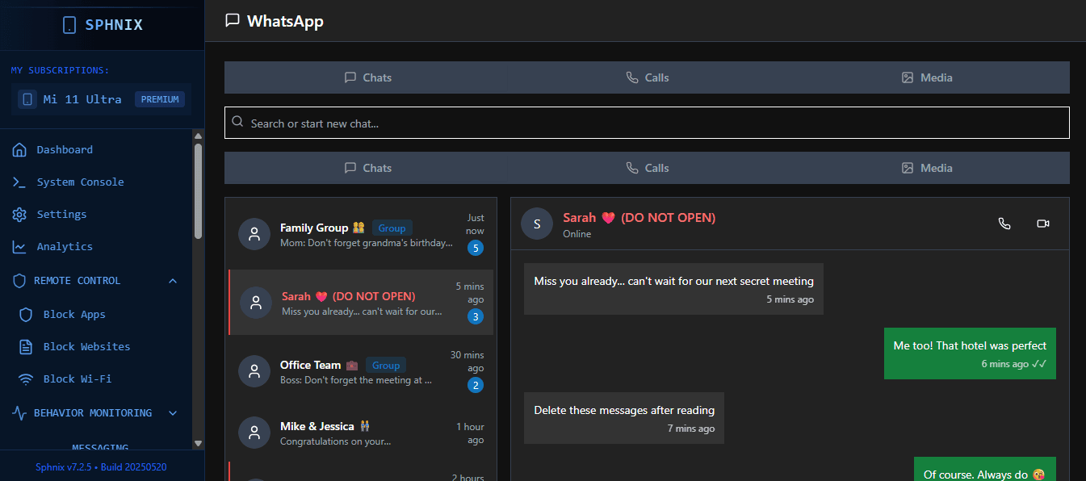This screenshot has height=481, width=1086.
Task: Click the sidebar scrollbar down arrow
Action: click(199, 443)
